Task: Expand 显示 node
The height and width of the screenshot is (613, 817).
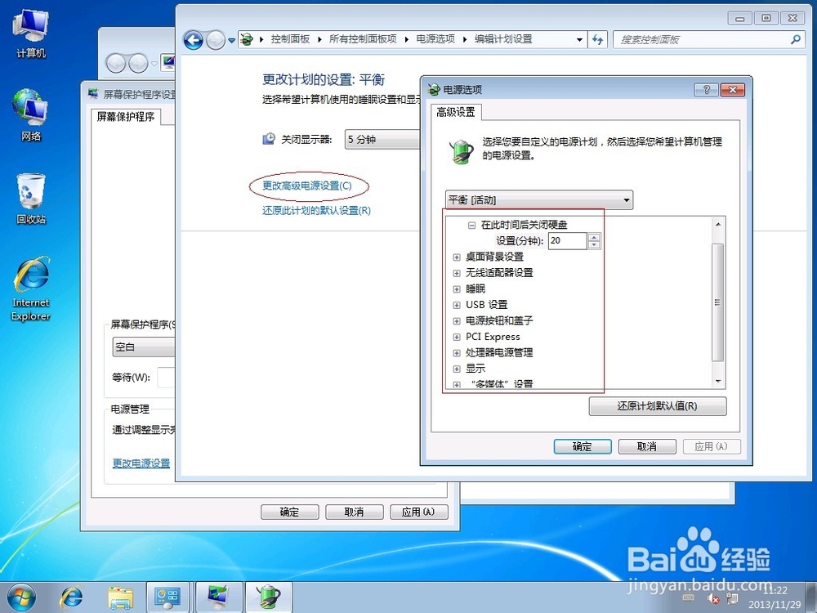Action: [x=457, y=369]
